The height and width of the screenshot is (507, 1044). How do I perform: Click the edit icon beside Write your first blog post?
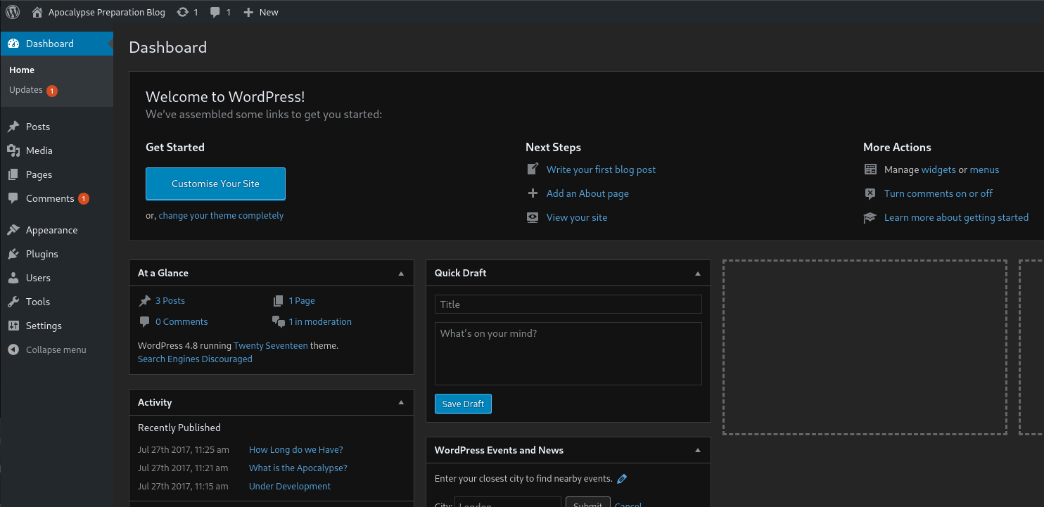coord(533,169)
